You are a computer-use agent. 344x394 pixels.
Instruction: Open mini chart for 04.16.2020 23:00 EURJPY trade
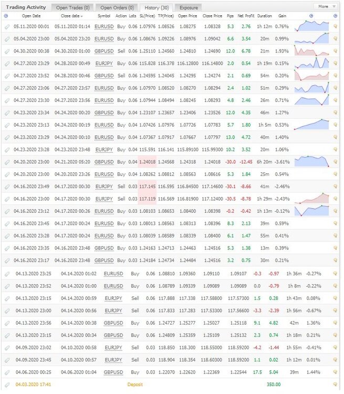[311, 198]
